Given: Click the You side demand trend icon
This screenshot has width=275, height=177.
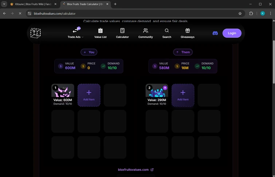Looking at the screenshot, I should [103, 66].
